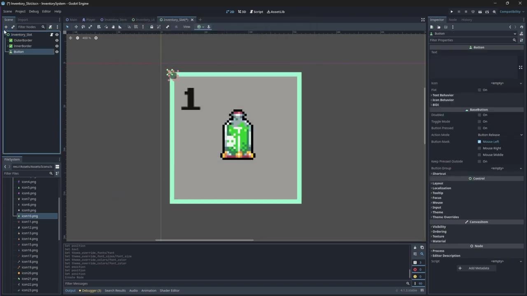
Task: Click the viewport horizontal scrollbar
Action: pyautogui.click(x=204, y=240)
